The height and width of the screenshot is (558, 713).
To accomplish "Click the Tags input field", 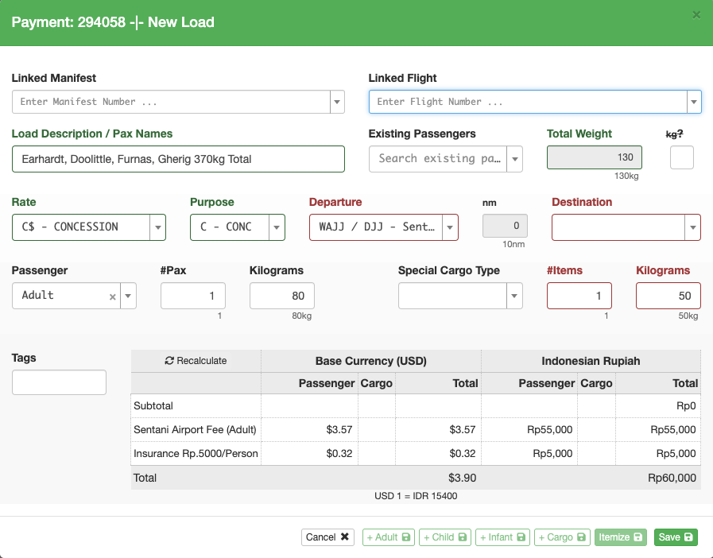I will coord(59,382).
